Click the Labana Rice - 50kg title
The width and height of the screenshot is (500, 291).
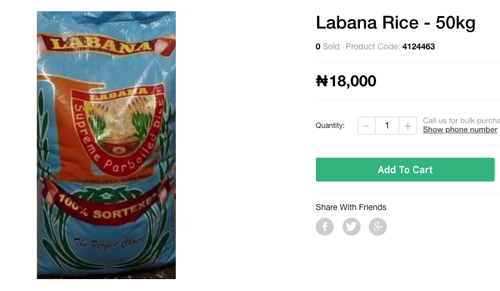395,23
